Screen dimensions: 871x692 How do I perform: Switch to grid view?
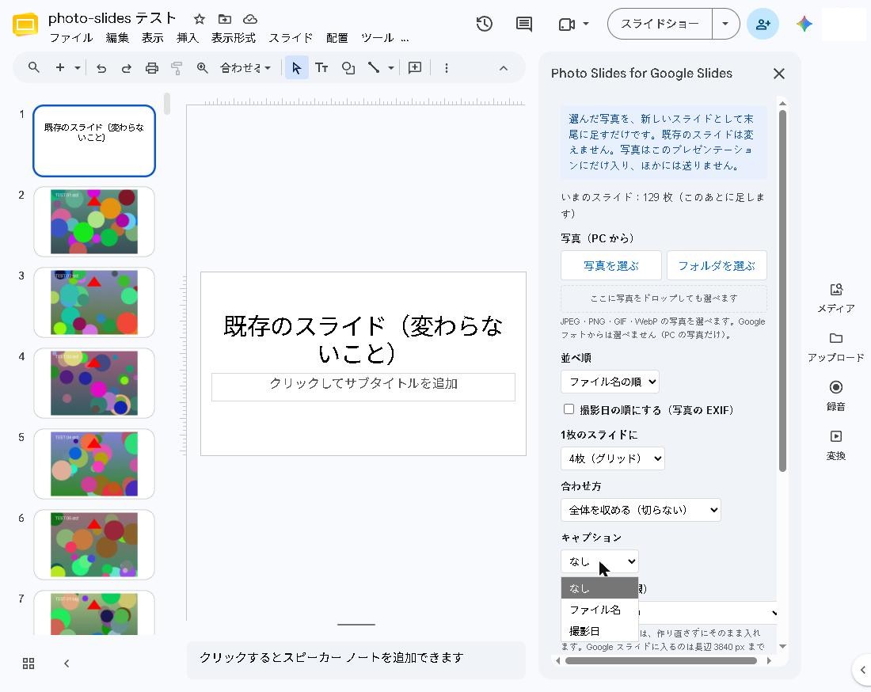click(29, 663)
